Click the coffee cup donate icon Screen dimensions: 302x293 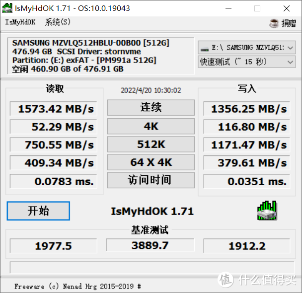click(274, 23)
